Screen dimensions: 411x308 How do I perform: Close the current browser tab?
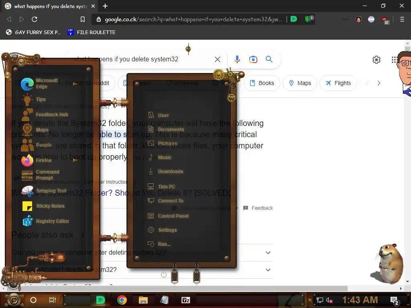(x=93, y=6)
